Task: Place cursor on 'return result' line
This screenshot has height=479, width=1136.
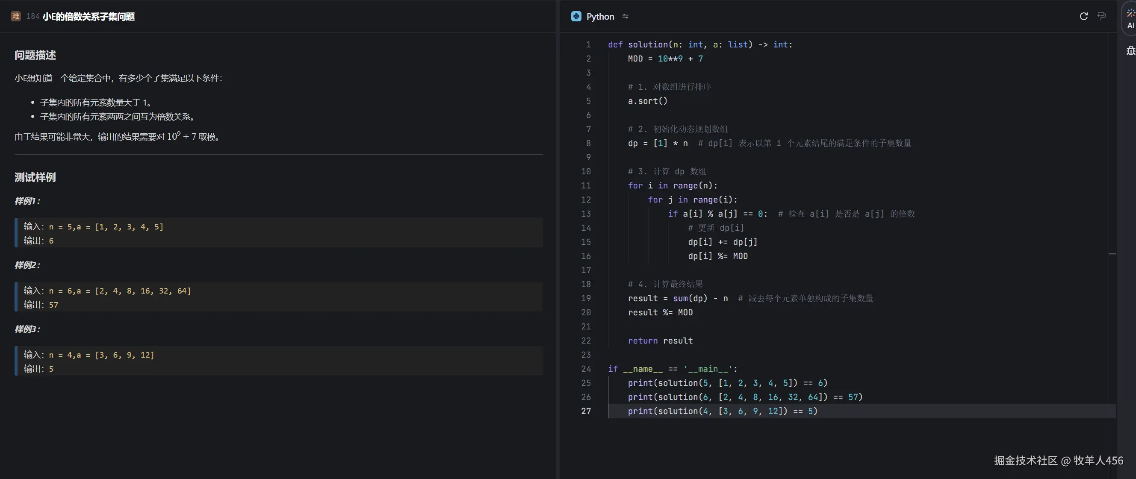Action: 660,341
